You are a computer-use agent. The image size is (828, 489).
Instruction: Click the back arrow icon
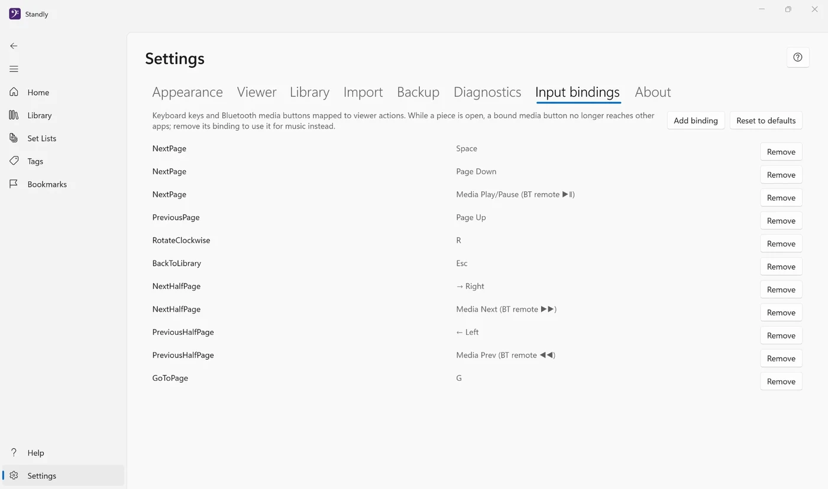coord(14,46)
